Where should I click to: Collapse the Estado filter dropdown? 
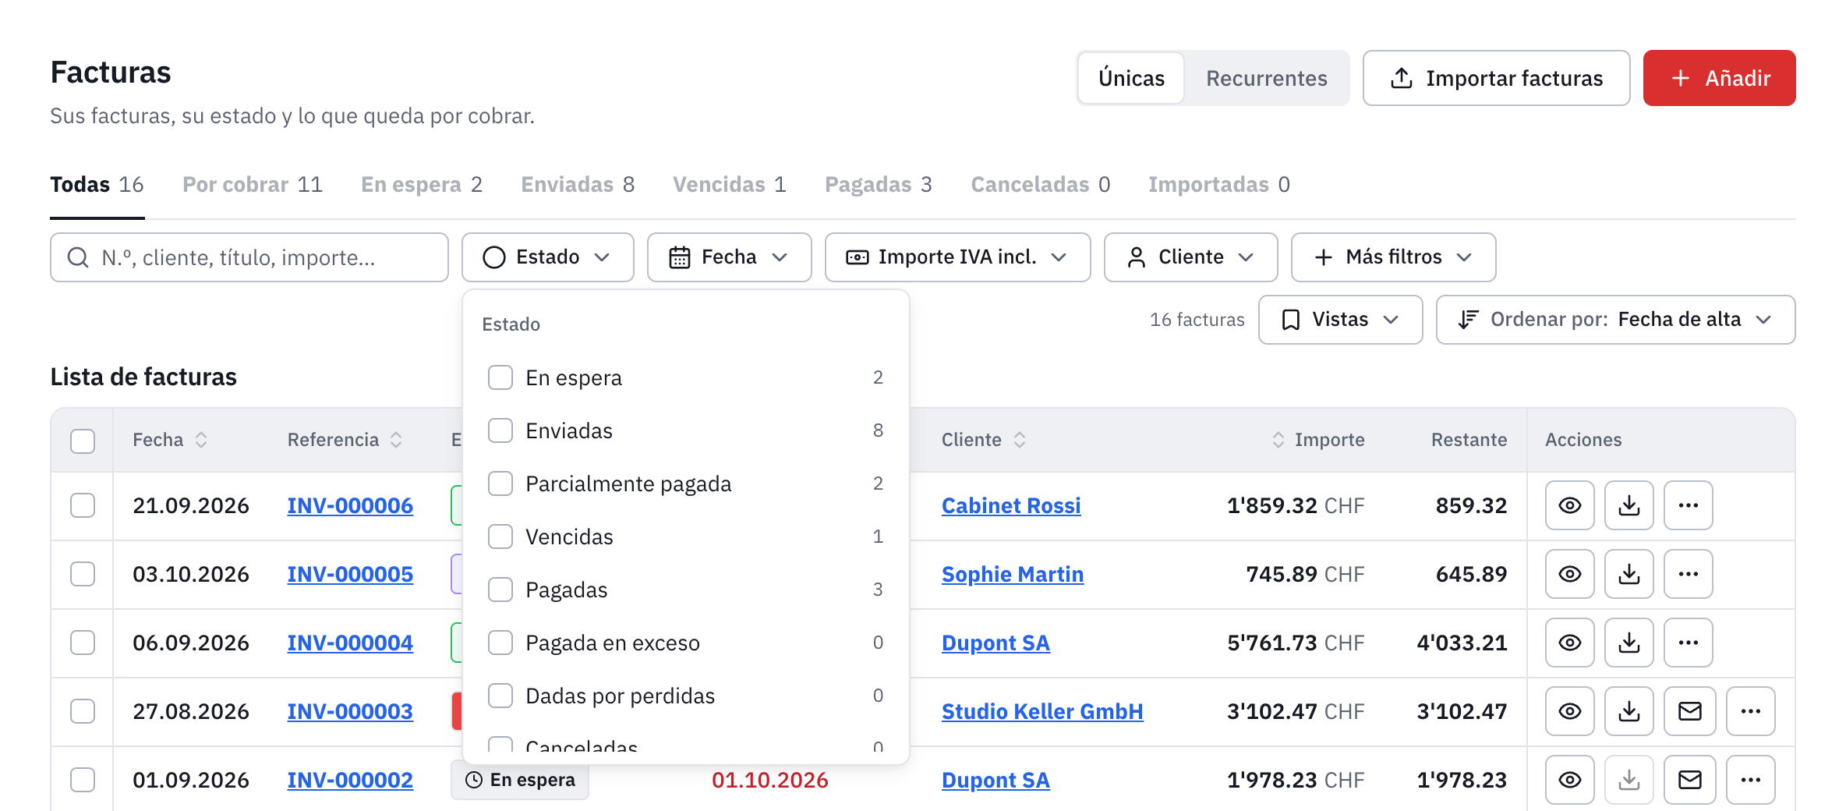(547, 257)
